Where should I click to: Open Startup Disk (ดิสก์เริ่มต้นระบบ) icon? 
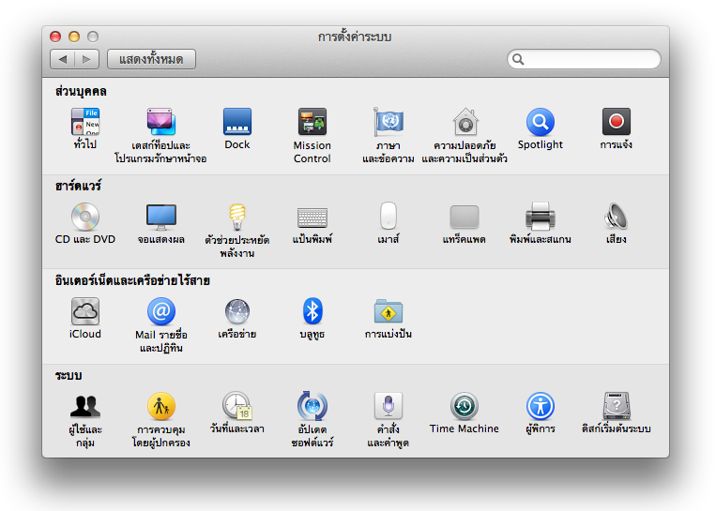point(616,406)
